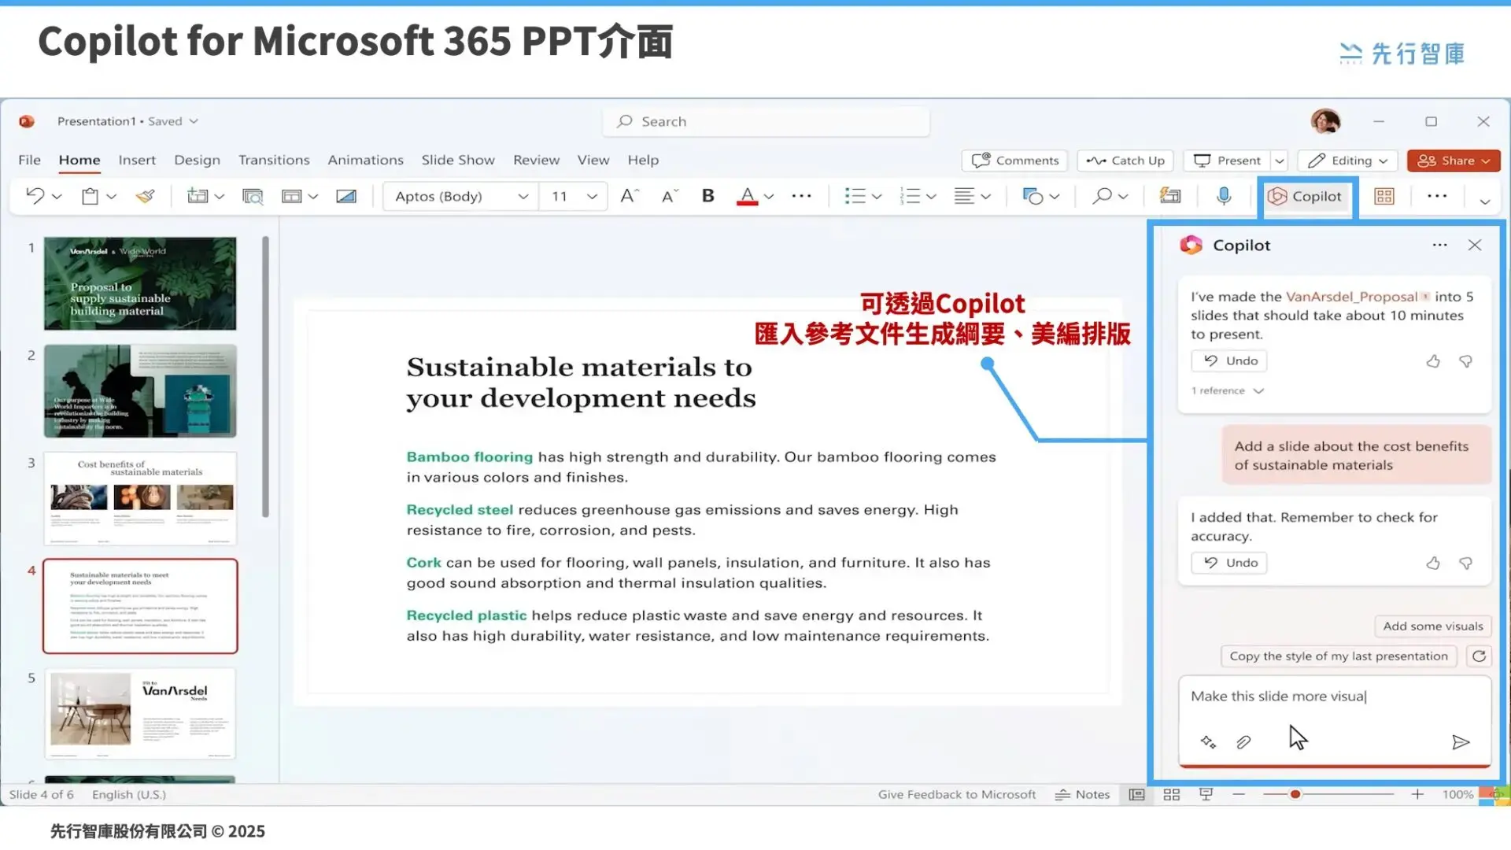The height and width of the screenshot is (850, 1511).
Task: Expand the Undo history arrow
Action: 57,197
